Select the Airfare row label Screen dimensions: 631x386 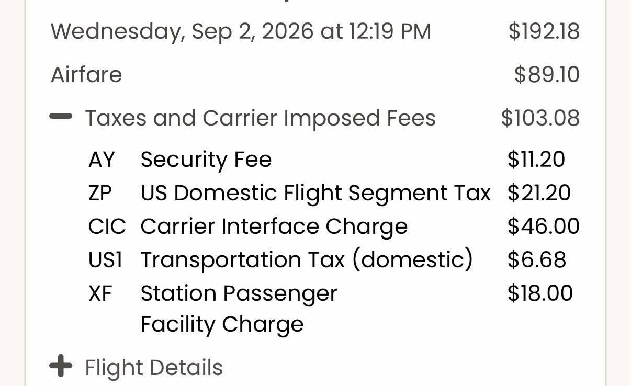click(x=86, y=75)
